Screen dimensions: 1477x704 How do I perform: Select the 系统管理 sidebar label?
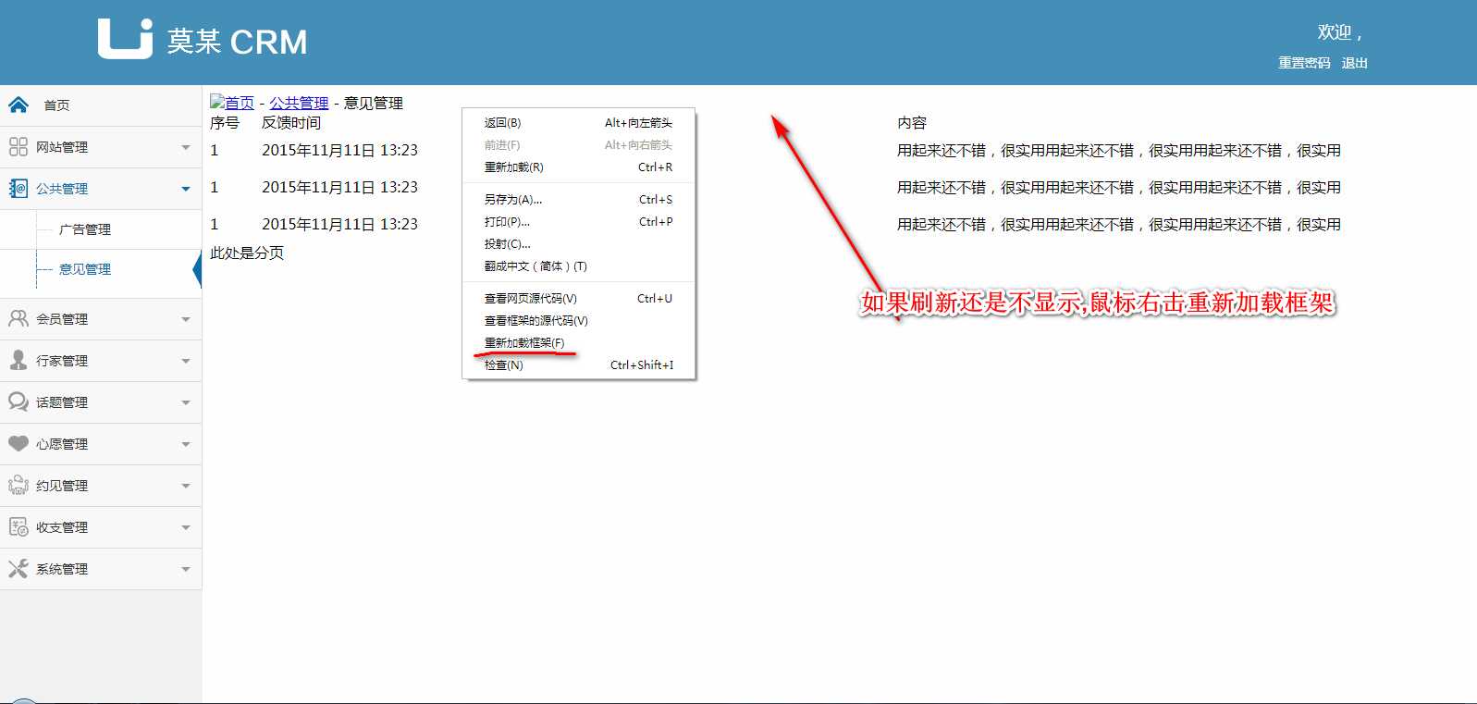click(x=62, y=569)
